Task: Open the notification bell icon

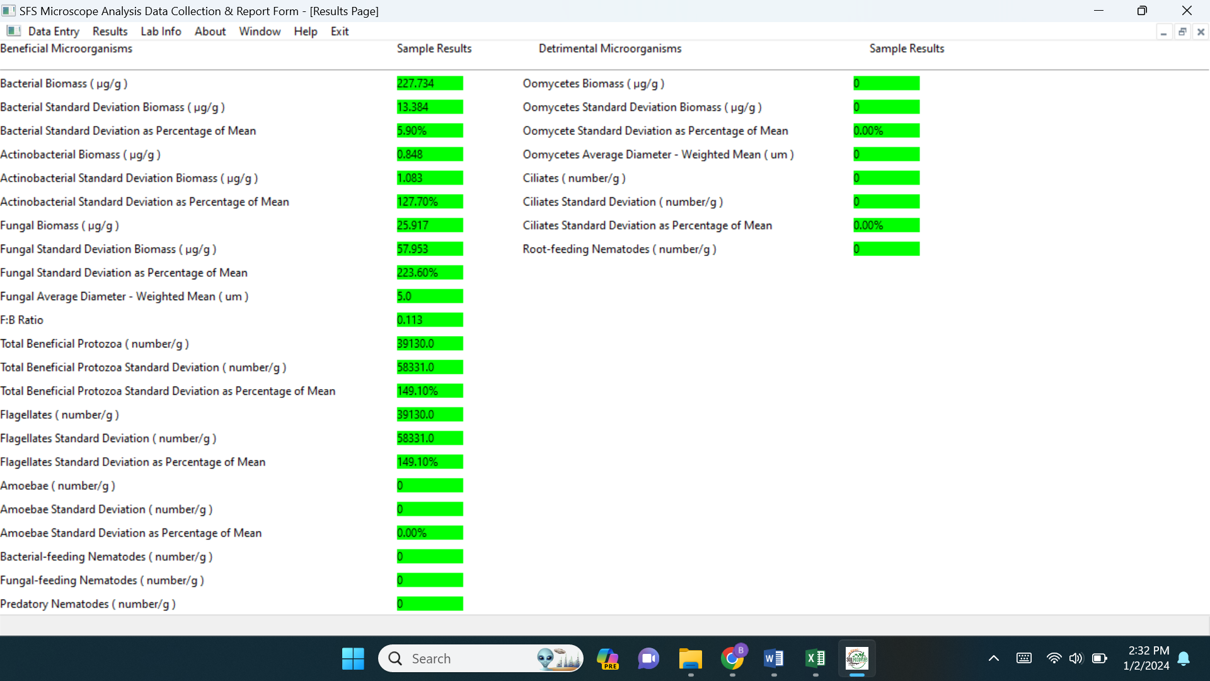Action: pyautogui.click(x=1184, y=659)
